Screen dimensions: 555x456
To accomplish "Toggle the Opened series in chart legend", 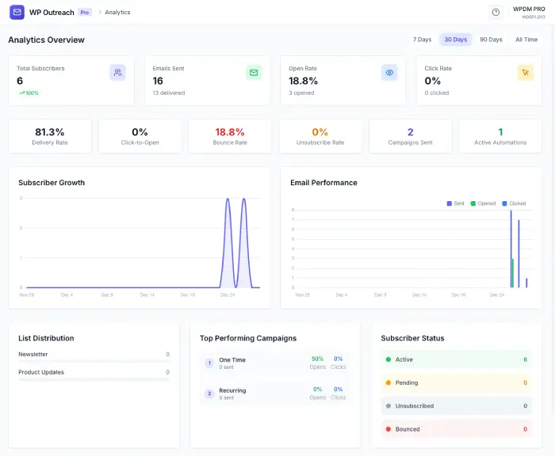I will (483, 203).
